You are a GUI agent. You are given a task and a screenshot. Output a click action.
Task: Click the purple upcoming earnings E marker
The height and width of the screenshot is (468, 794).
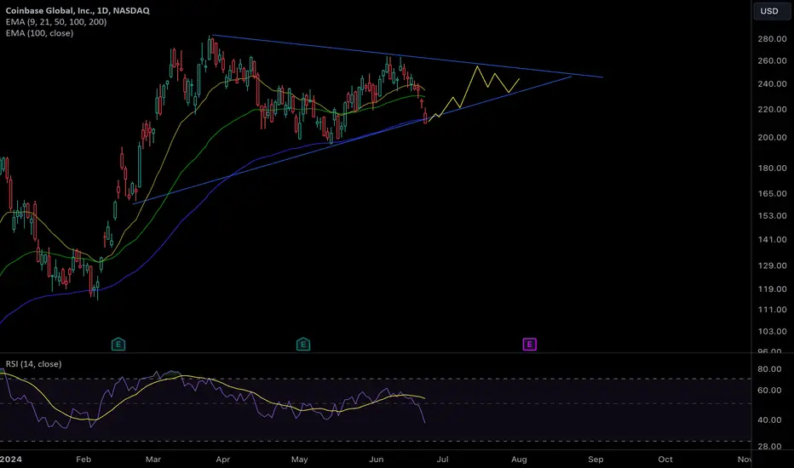pyautogui.click(x=529, y=345)
